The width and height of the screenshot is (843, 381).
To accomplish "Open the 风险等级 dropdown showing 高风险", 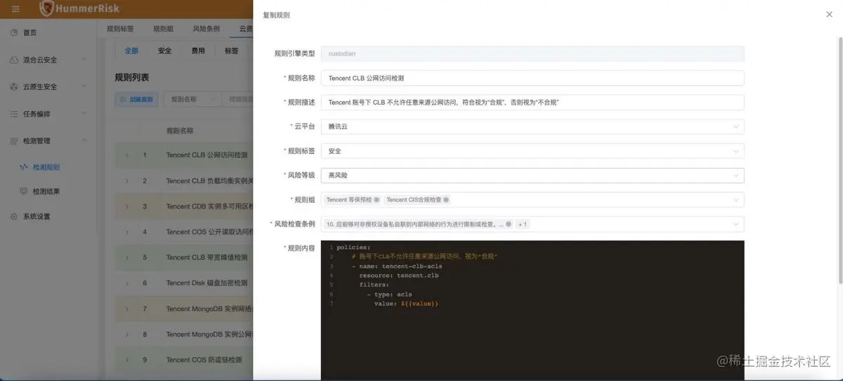I will [x=532, y=175].
